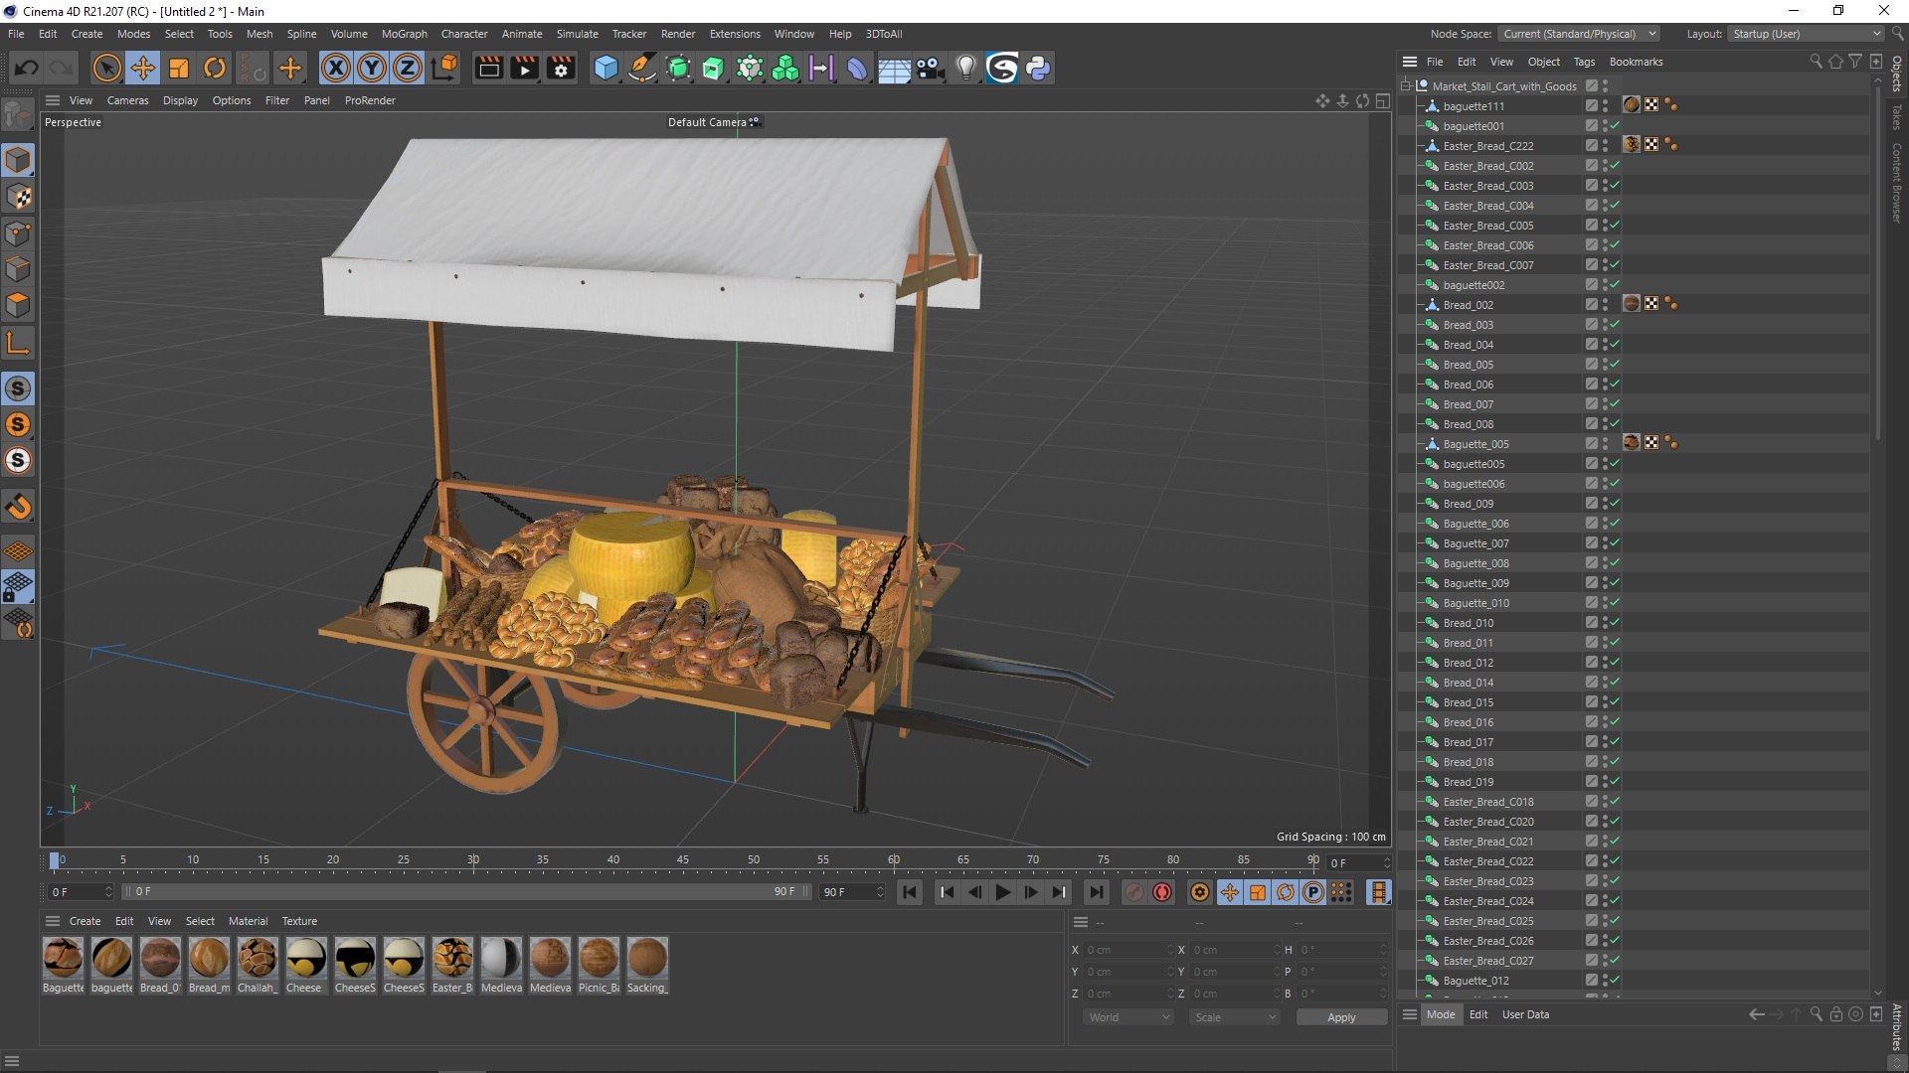
Task: Click the Live Selection tool
Action: click(x=107, y=68)
